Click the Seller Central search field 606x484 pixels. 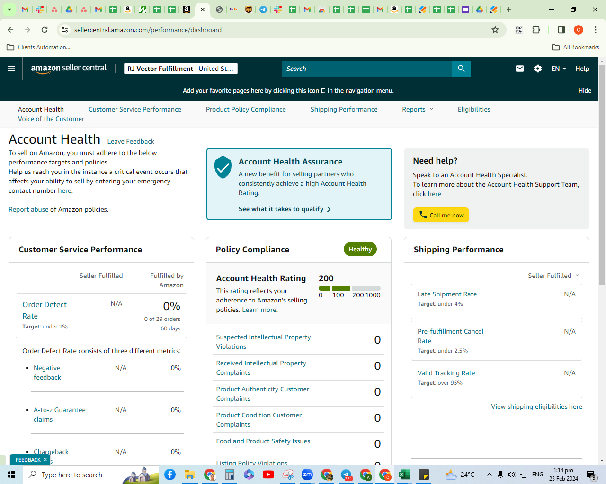pos(367,69)
